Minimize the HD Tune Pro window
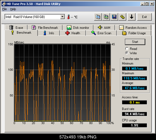The image size is (156, 140). click(x=142, y=4)
